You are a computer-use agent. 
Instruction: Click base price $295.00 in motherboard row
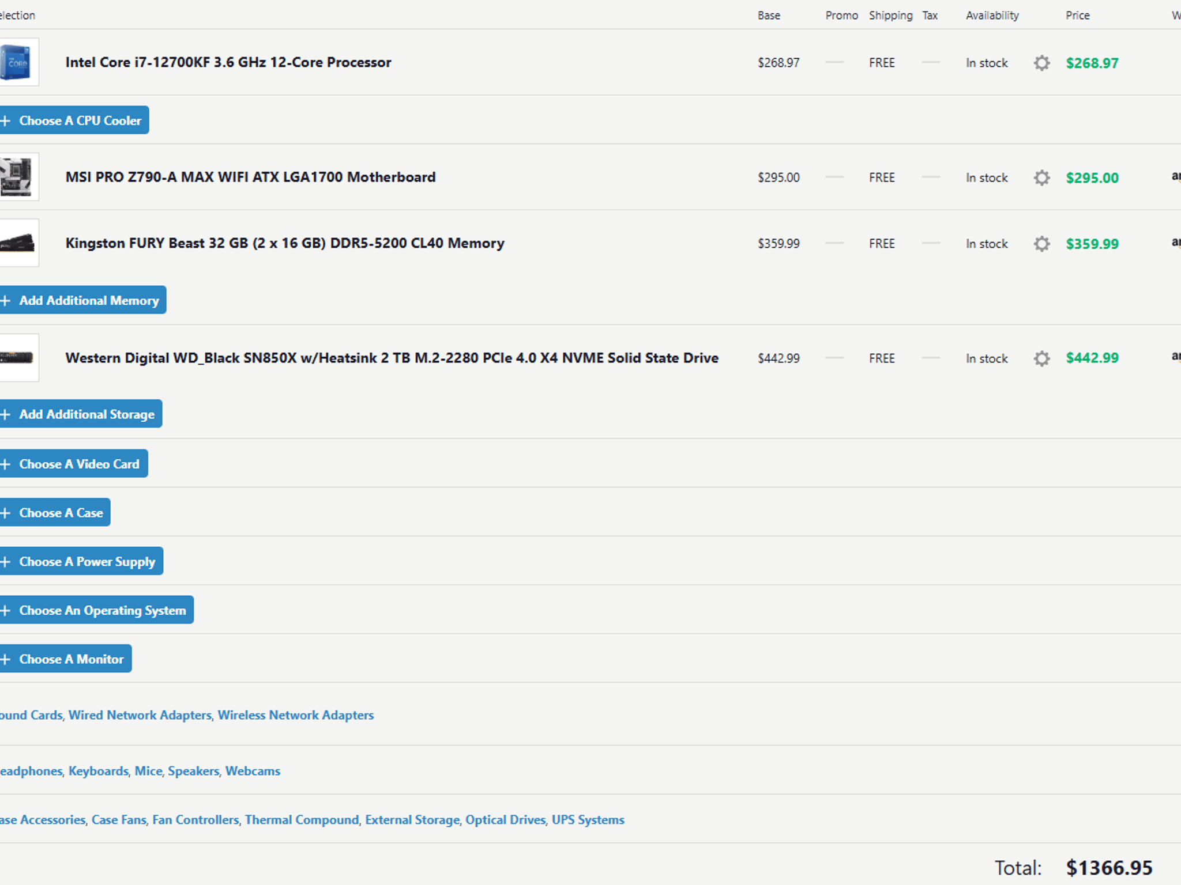coord(778,177)
